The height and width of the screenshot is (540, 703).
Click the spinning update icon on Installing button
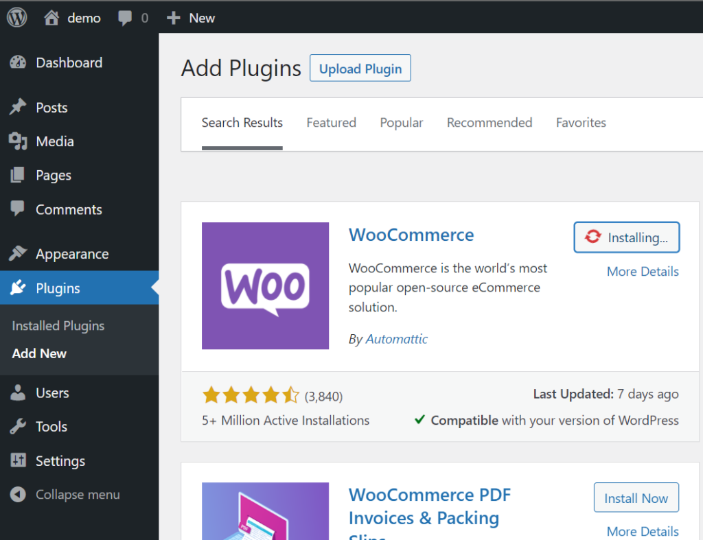point(592,237)
